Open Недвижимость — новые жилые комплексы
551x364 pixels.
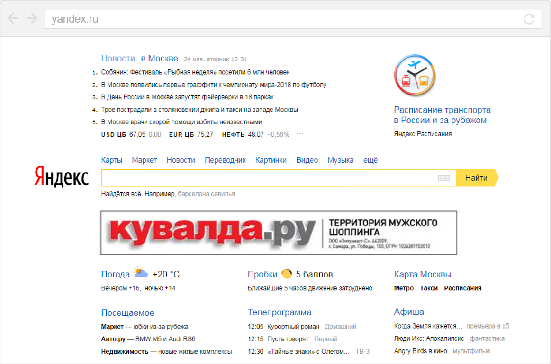coord(167,351)
